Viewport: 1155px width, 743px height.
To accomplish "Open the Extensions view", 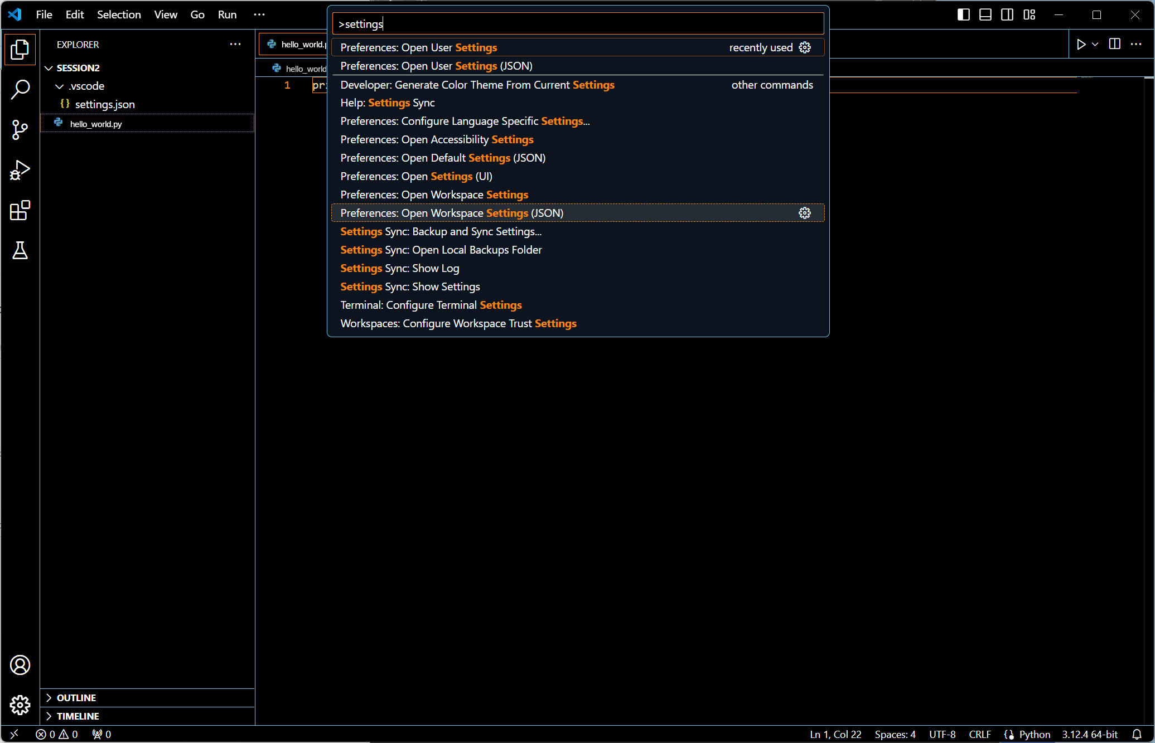I will click(20, 211).
